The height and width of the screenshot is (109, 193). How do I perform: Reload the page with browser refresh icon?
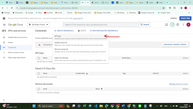(12, 8)
